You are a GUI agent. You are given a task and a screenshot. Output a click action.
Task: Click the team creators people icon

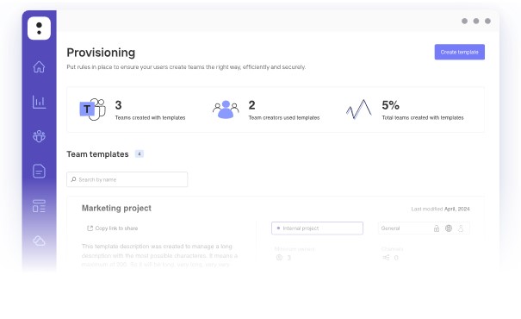tap(226, 109)
